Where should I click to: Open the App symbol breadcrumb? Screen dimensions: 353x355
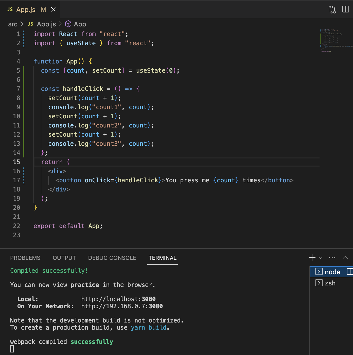tap(80, 24)
